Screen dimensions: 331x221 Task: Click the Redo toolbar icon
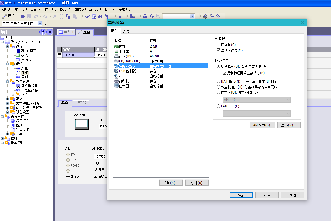click(x=45, y=16)
